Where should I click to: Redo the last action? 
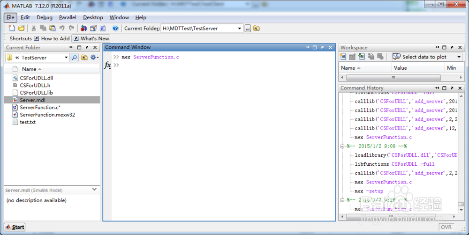(x=71, y=28)
